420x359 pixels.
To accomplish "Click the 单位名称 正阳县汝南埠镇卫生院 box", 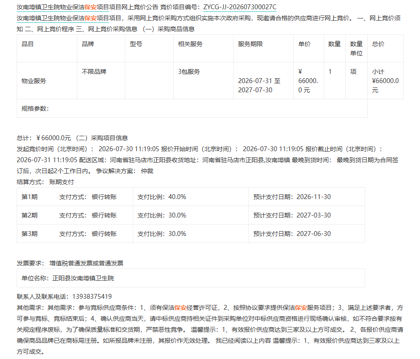I will (x=191, y=278).
